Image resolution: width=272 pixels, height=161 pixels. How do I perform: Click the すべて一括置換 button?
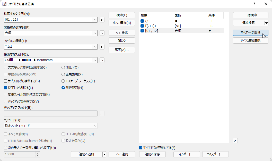pyautogui.click(x=250, y=33)
